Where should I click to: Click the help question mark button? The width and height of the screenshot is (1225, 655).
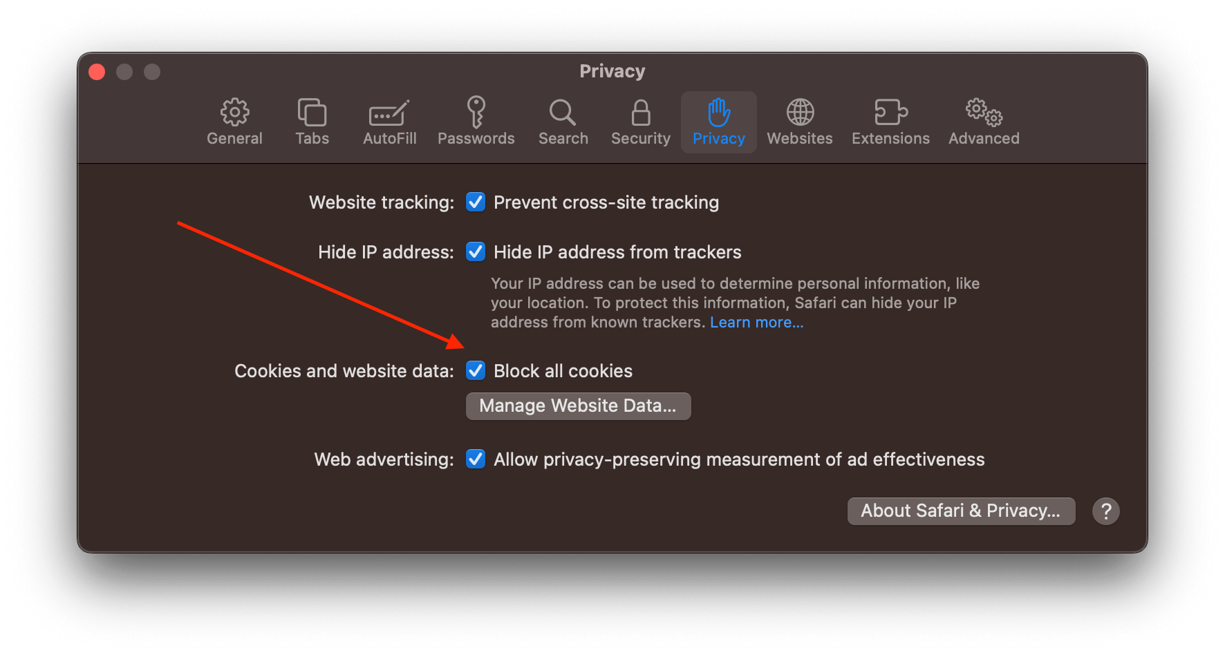[1105, 511]
